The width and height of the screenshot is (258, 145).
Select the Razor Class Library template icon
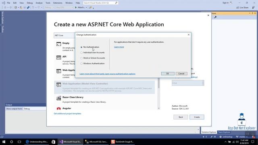coord(58,98)
